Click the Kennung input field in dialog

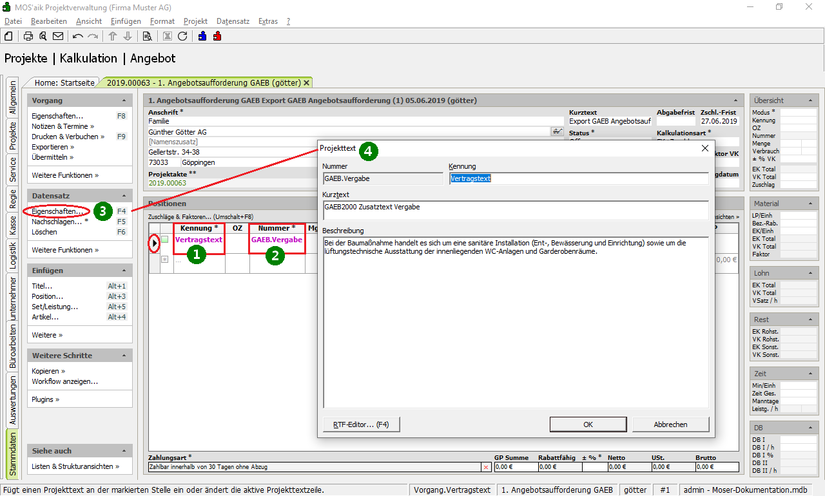(578, 178)
